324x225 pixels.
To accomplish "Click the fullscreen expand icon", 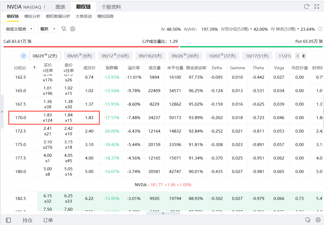I will coord(317,7).
